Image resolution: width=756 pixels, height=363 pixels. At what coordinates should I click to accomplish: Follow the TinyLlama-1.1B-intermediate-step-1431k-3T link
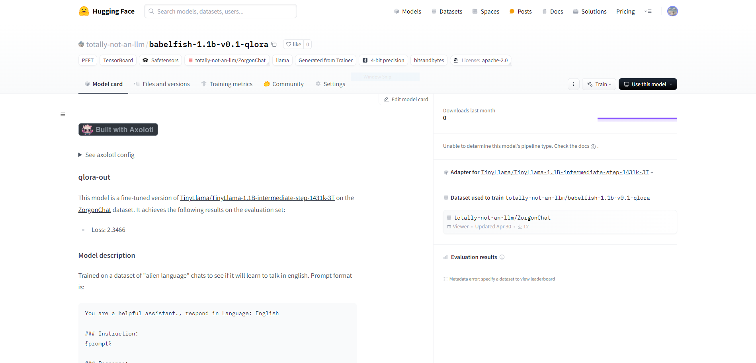point(257,197)
